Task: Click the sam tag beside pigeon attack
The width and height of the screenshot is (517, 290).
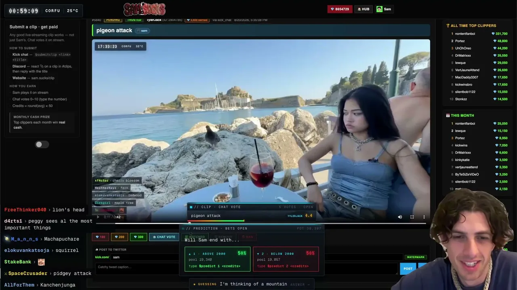Action: (142, 31)
